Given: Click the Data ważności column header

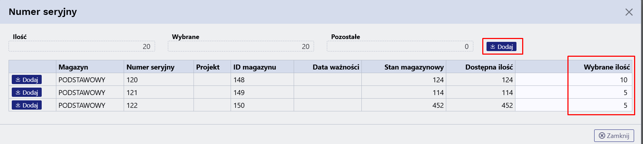Looking at the screenshot, I should coord(328,67).
